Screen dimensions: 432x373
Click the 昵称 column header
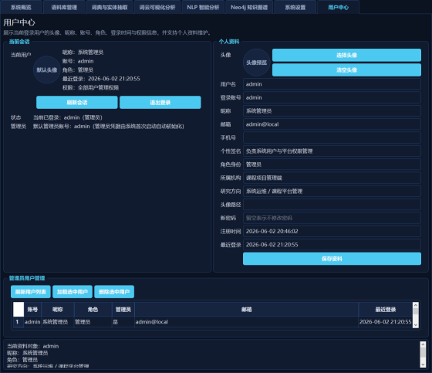[58, 310]
